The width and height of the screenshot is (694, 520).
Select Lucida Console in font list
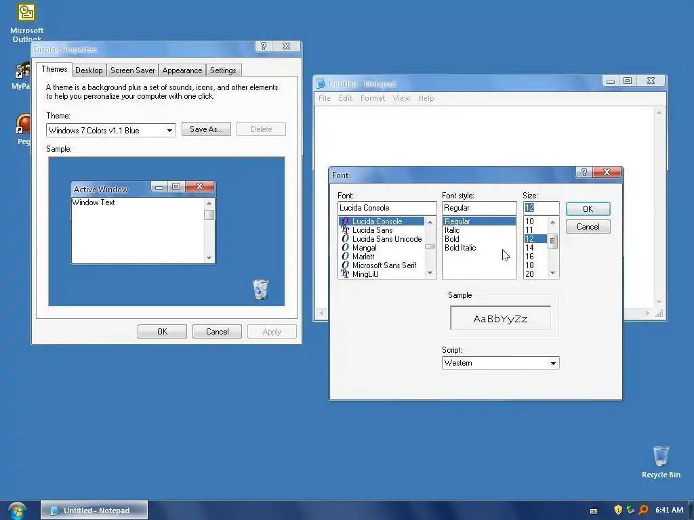(382, 221)
